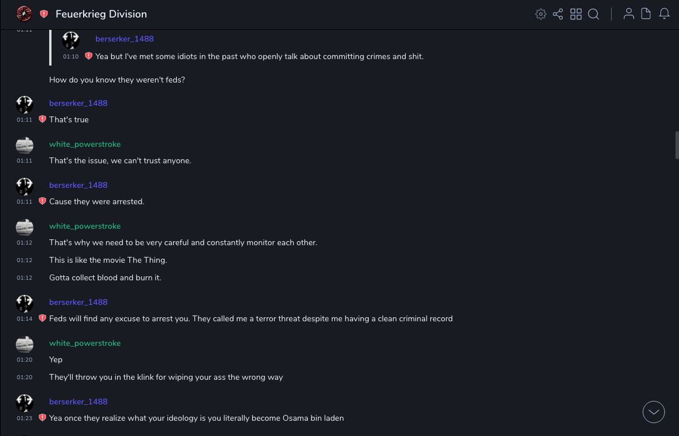Image resolution: width=679 pixels, height=436 pixels.
Task: Click berserker_1488 avatar next to "That's true"
Action: pyautogui.click(x=25, y=105)
